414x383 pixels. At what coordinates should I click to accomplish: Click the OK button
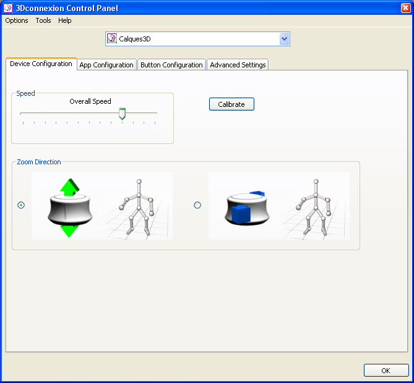(x=386, y=371)
